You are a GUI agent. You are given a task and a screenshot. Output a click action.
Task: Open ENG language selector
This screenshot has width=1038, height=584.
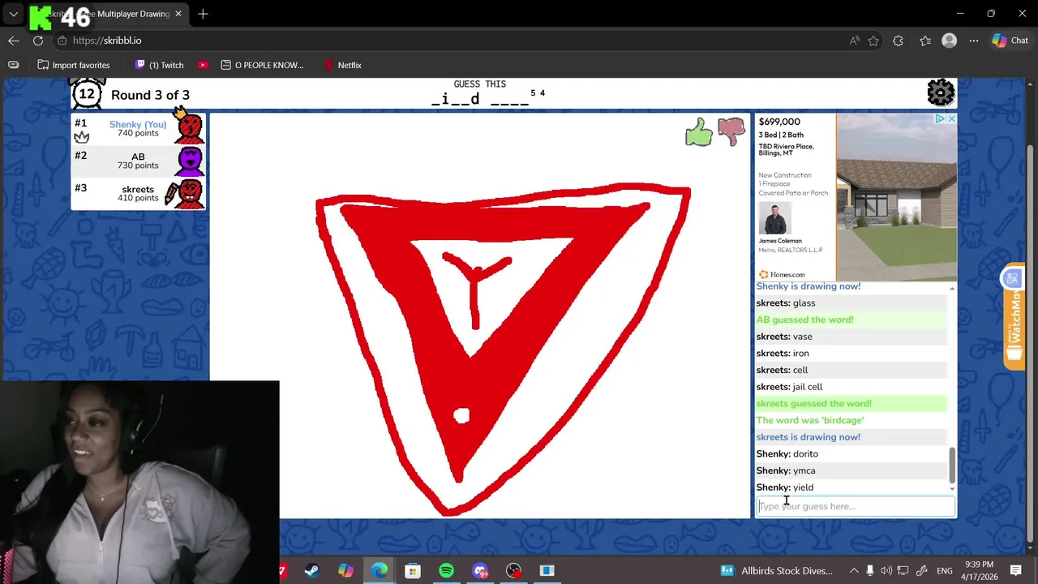[x=945, y=571]
